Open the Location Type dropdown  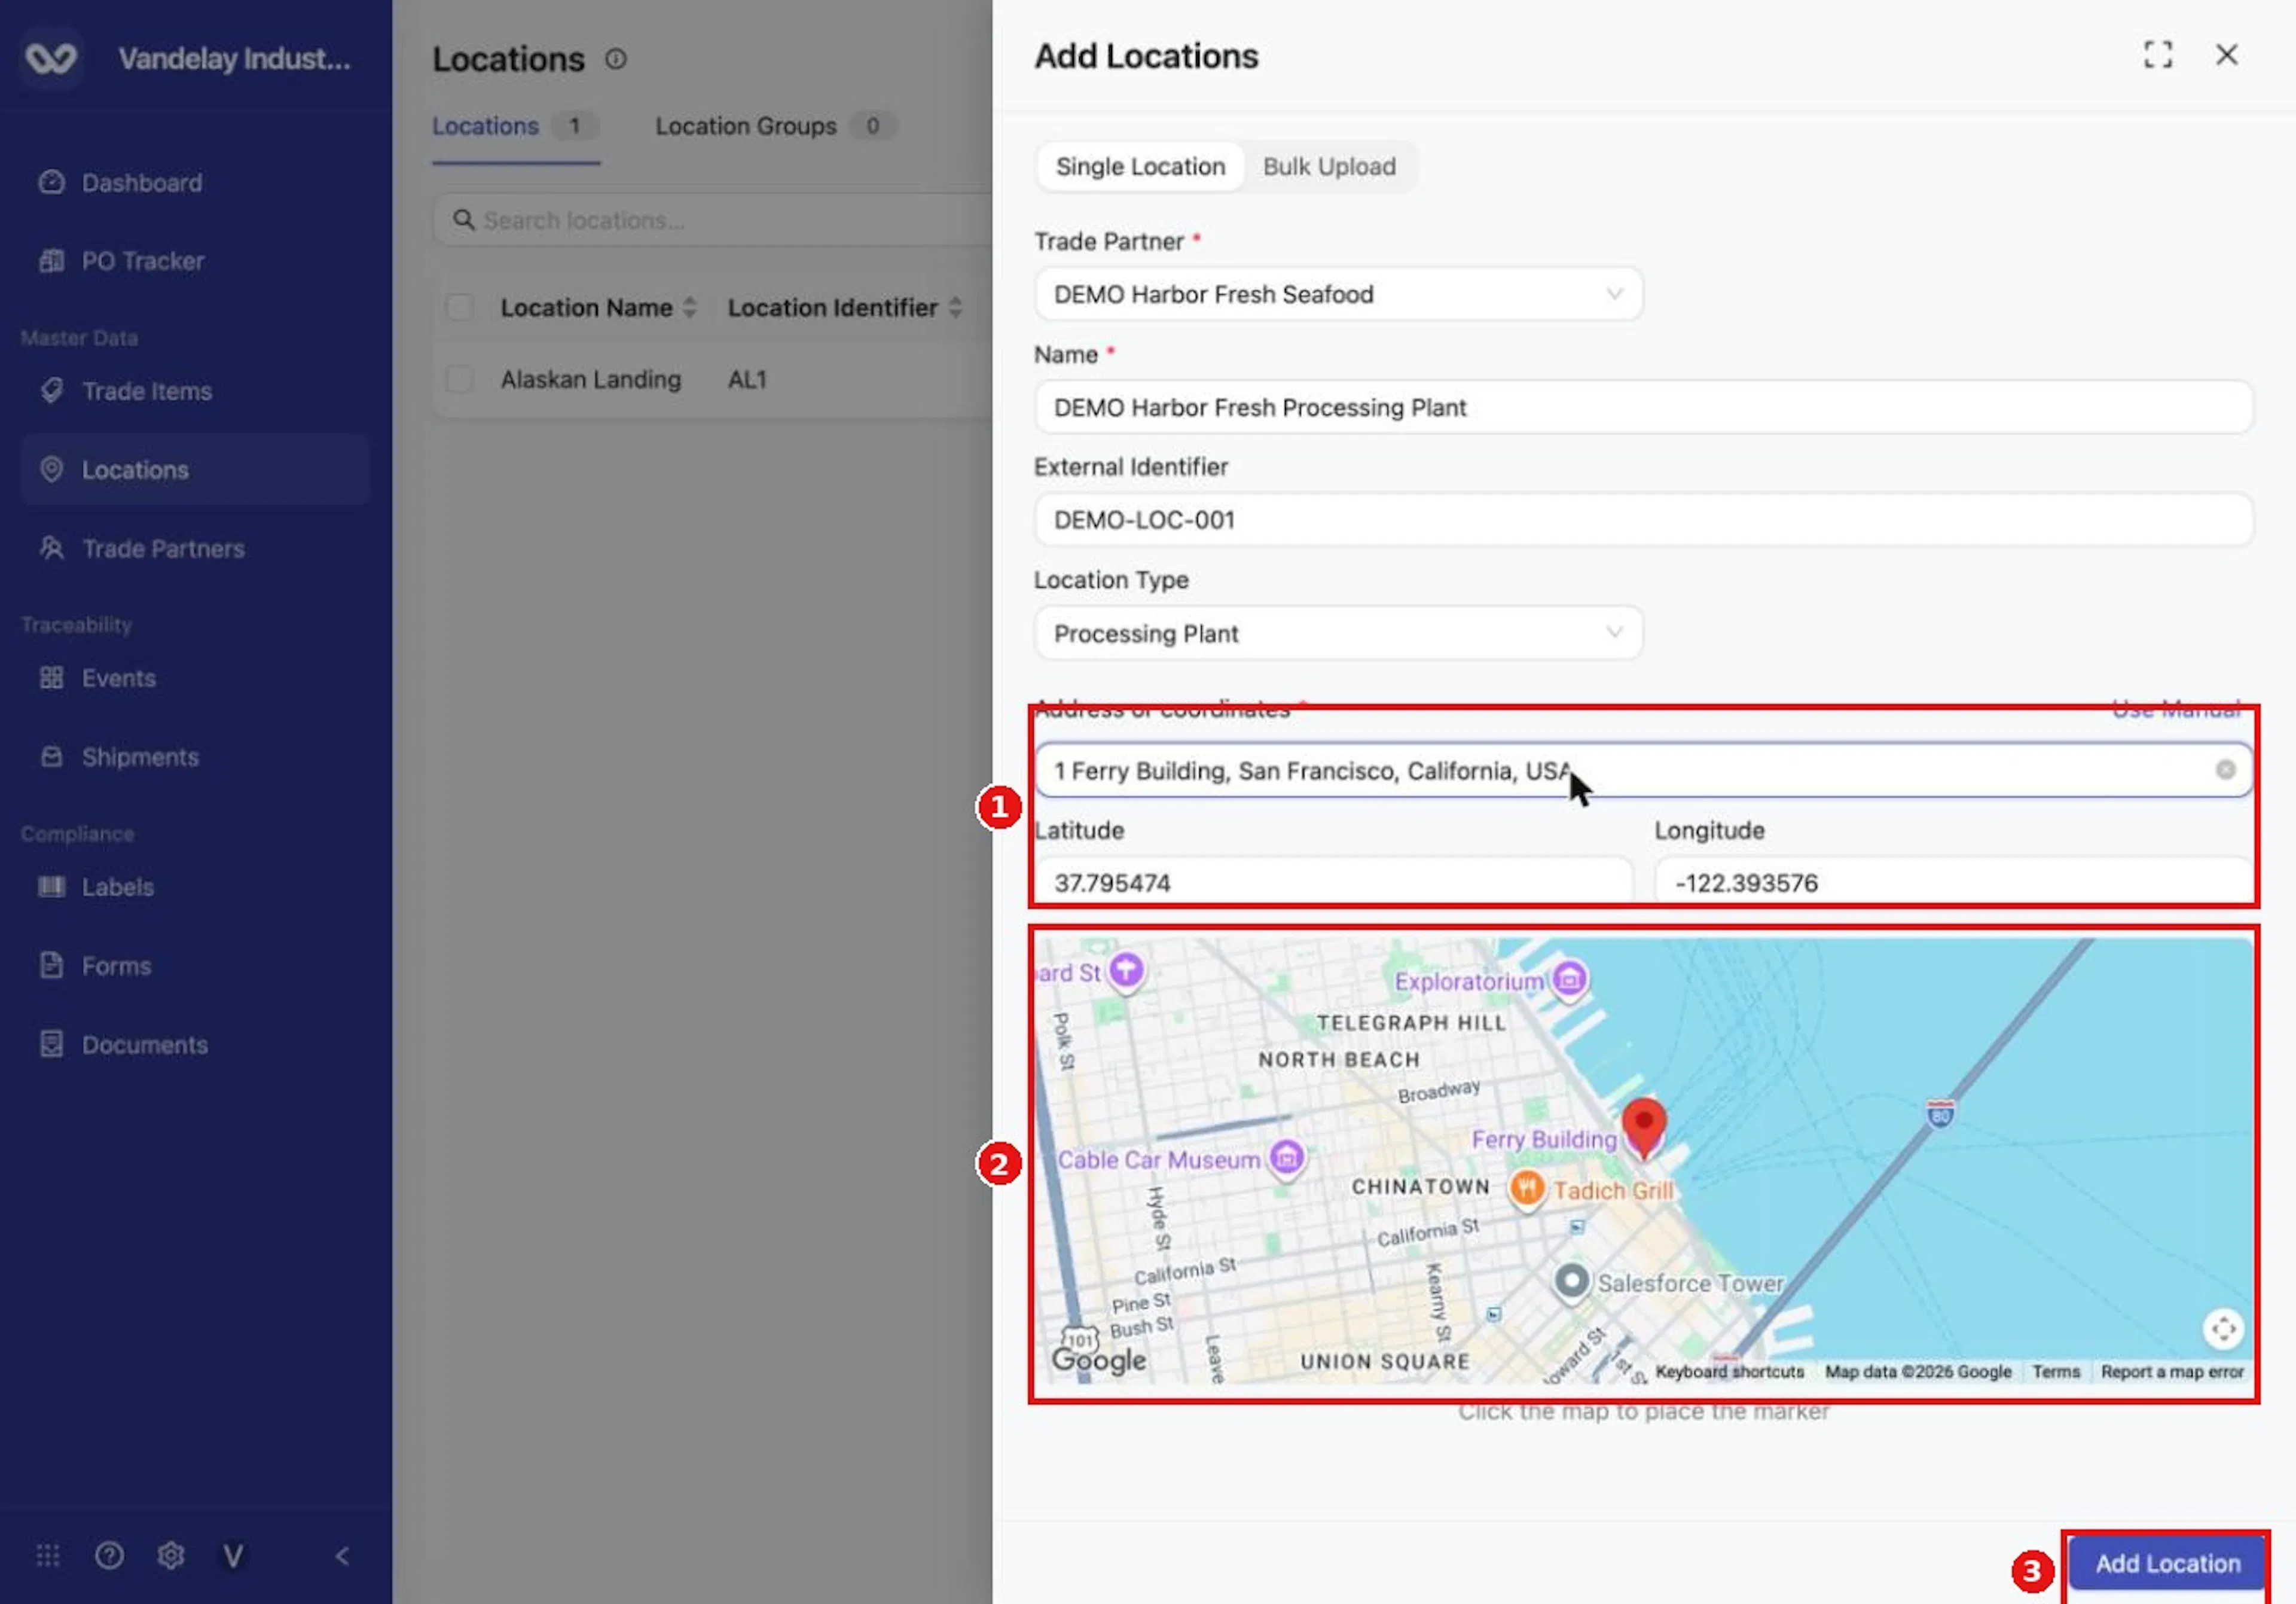[x=1338, y=633]
